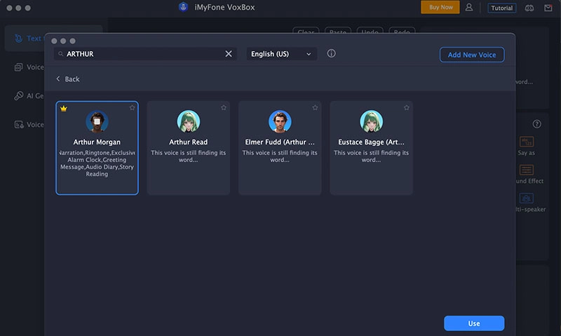The image size is (561, 336).
Task: Star the Elmer Fudd voice card
Action: pyautogui.click(x=315, y=108)
